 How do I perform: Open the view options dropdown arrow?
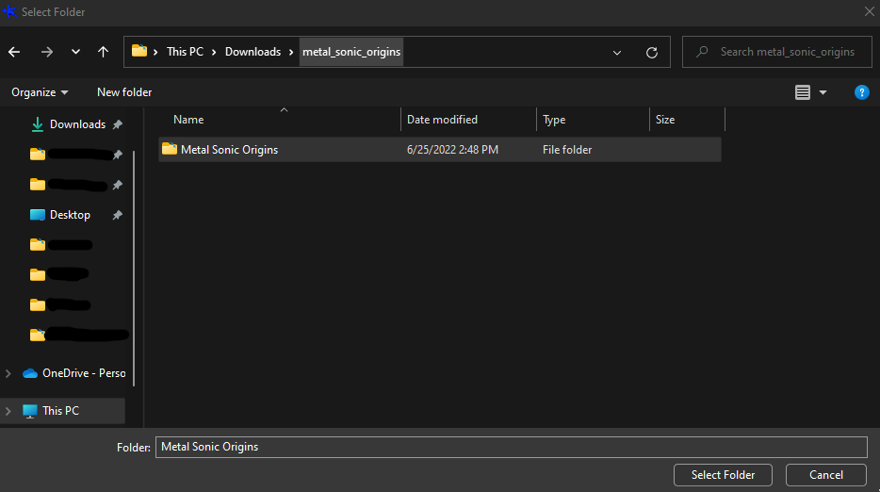coord(823,92)
